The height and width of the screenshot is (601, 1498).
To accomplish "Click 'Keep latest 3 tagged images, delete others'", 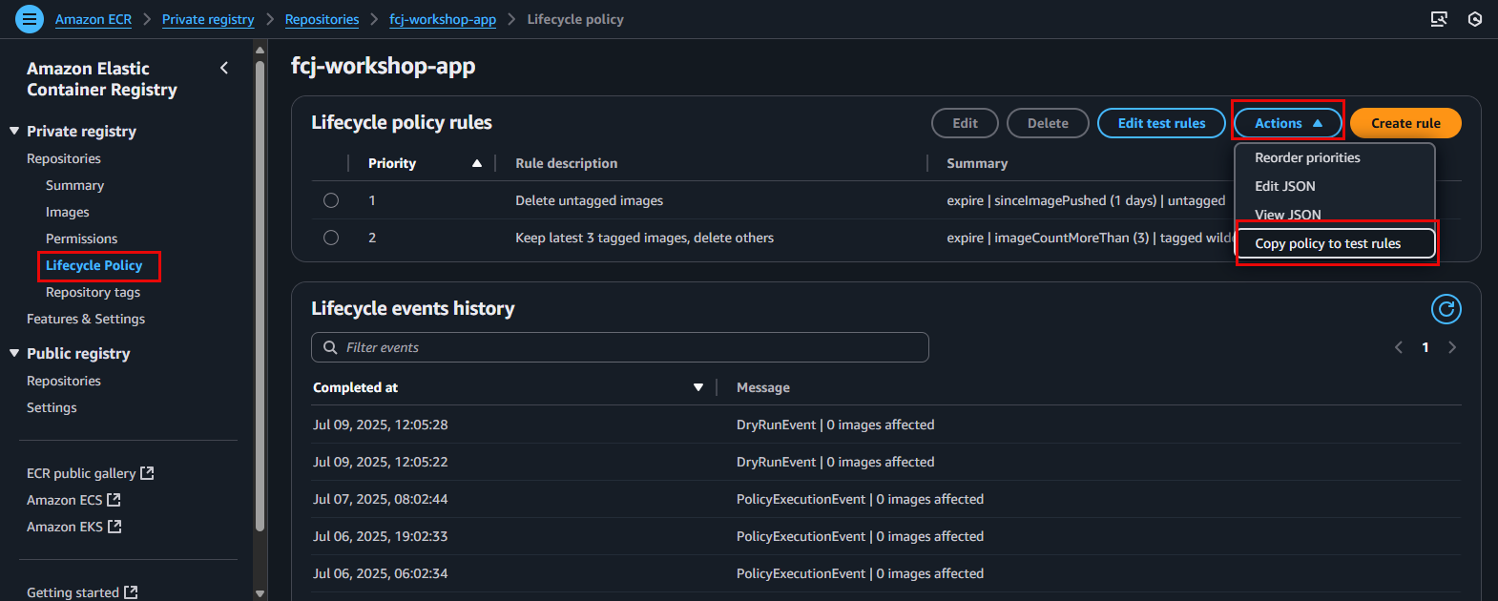I will click(x=644, y=238).
